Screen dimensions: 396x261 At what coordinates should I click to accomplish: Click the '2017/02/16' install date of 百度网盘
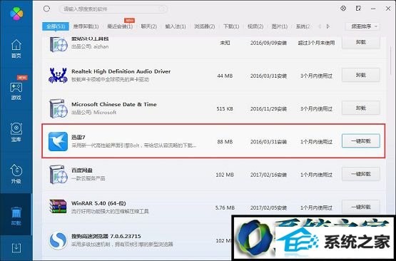pyautogui.click(x=268, y=175)
